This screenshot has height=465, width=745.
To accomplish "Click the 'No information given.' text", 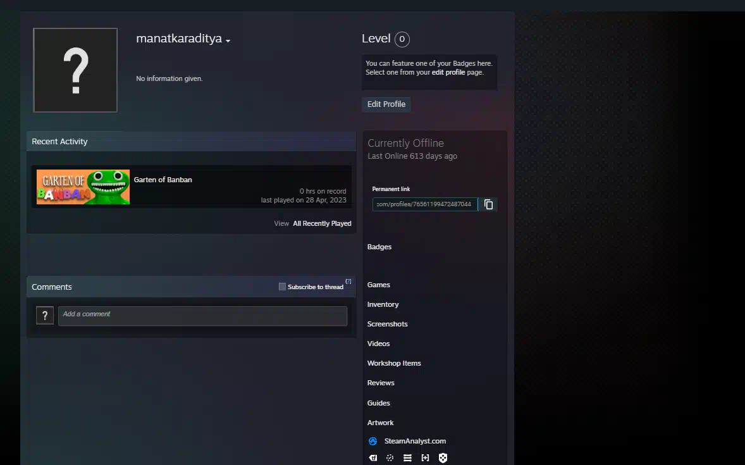I will pos(169,78).
